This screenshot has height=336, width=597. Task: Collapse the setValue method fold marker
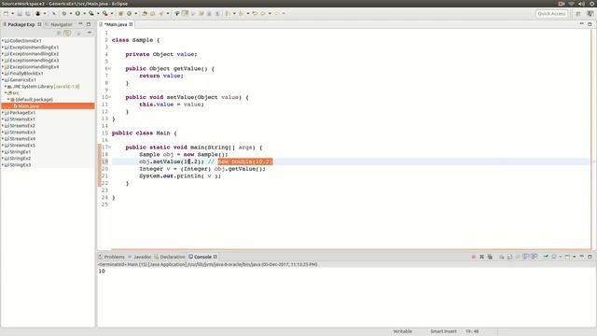(110, 97)
